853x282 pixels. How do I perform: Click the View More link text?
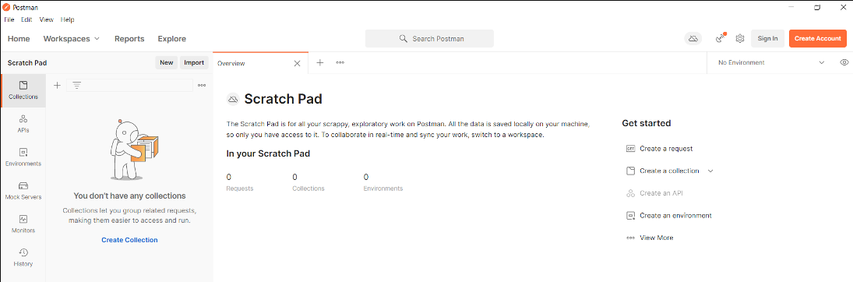[656, 238]
